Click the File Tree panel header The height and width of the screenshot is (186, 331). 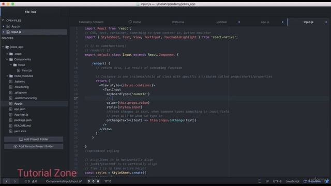coord(31,12)
